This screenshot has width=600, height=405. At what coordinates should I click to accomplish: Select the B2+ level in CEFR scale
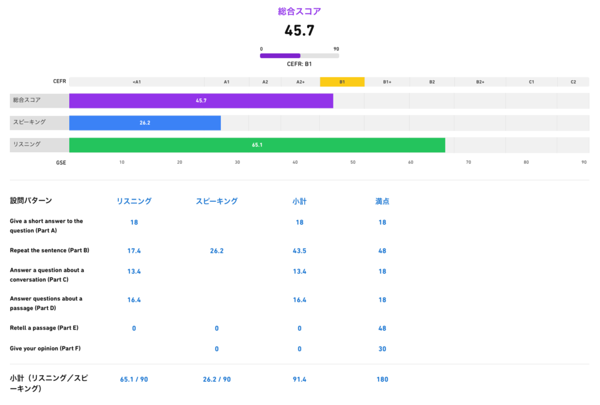(480, 82)
